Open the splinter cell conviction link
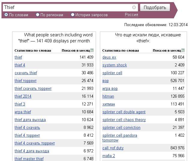 pos(121,128)
